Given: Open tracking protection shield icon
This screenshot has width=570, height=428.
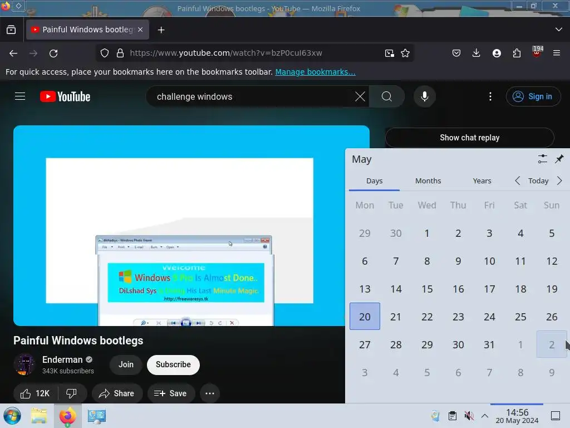Looking at the screenshot, I should (x=105, y=53).
